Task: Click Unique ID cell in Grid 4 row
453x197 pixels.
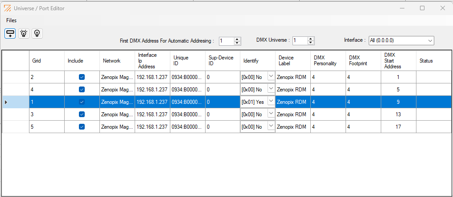Action: (x=188, y=90)
